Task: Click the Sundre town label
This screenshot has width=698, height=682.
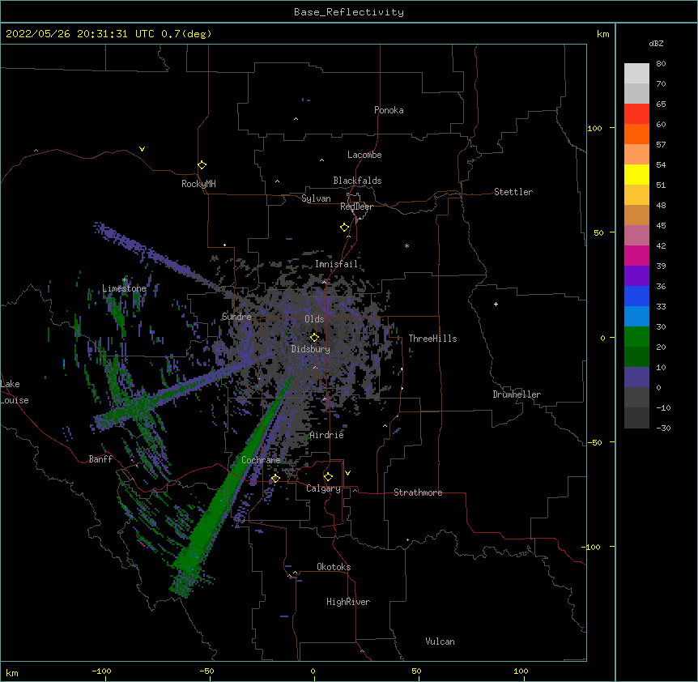Action: [236, 317]
